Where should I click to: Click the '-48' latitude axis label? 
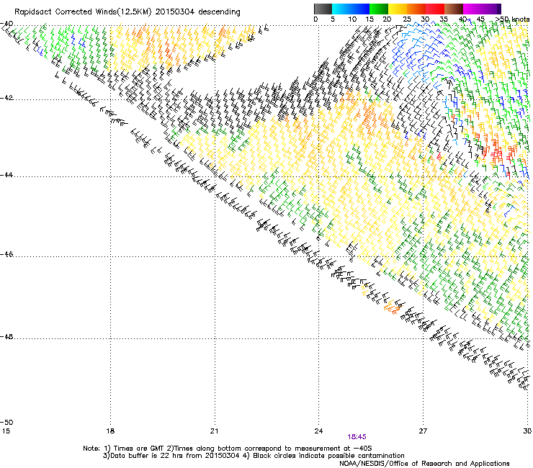click(6, 336)
